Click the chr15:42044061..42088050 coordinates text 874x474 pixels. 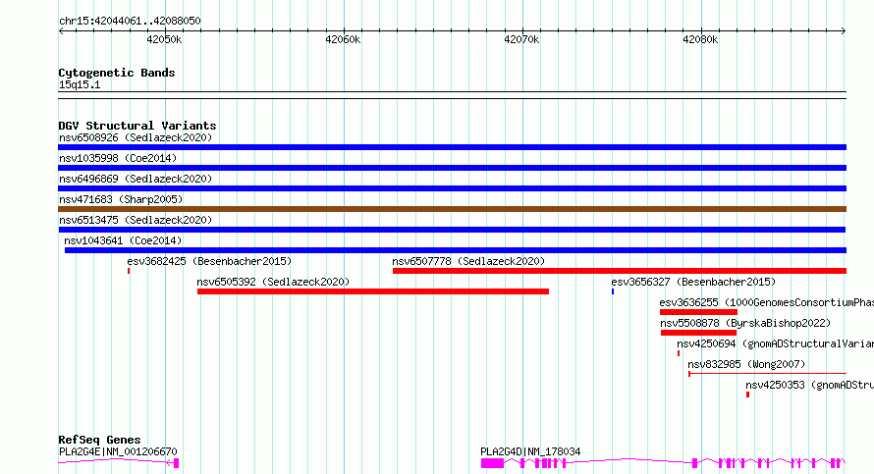tap(130, 22)
